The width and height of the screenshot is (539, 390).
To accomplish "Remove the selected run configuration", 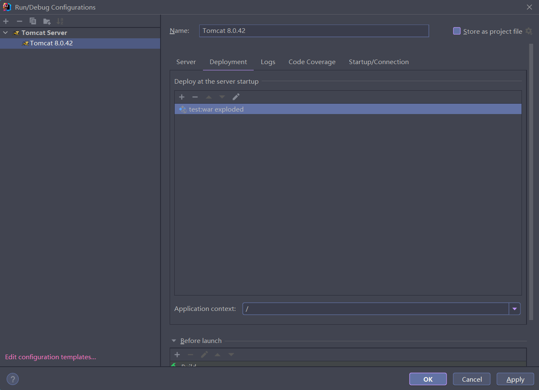I will coord(20,21).
